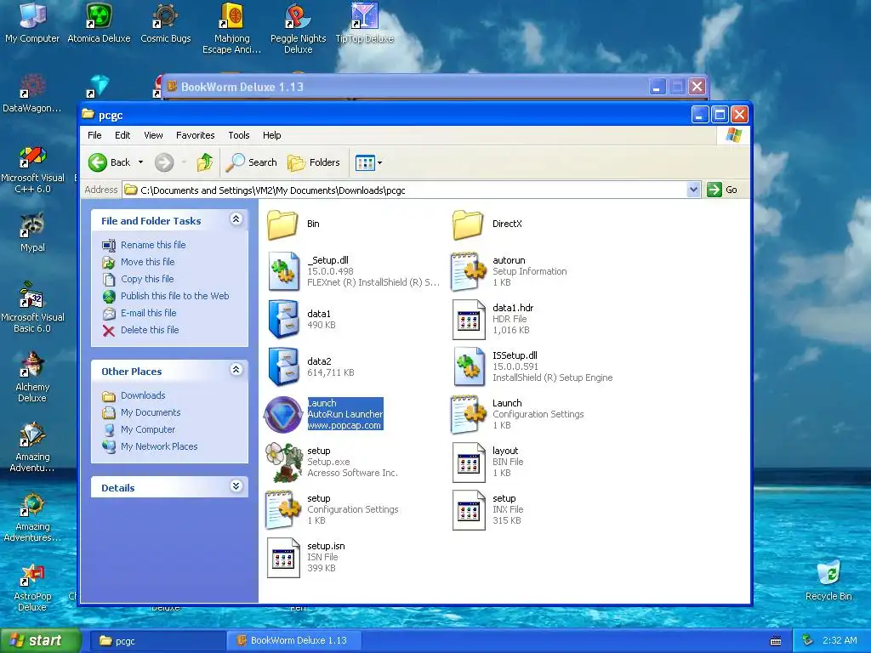Open the File menu
The height and width of the screenshot is (653, 871).
(94, 135)
